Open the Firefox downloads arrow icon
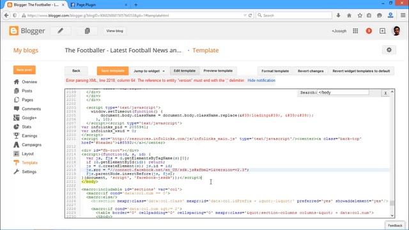The image size is (409, 230). (x=338, y=15)
